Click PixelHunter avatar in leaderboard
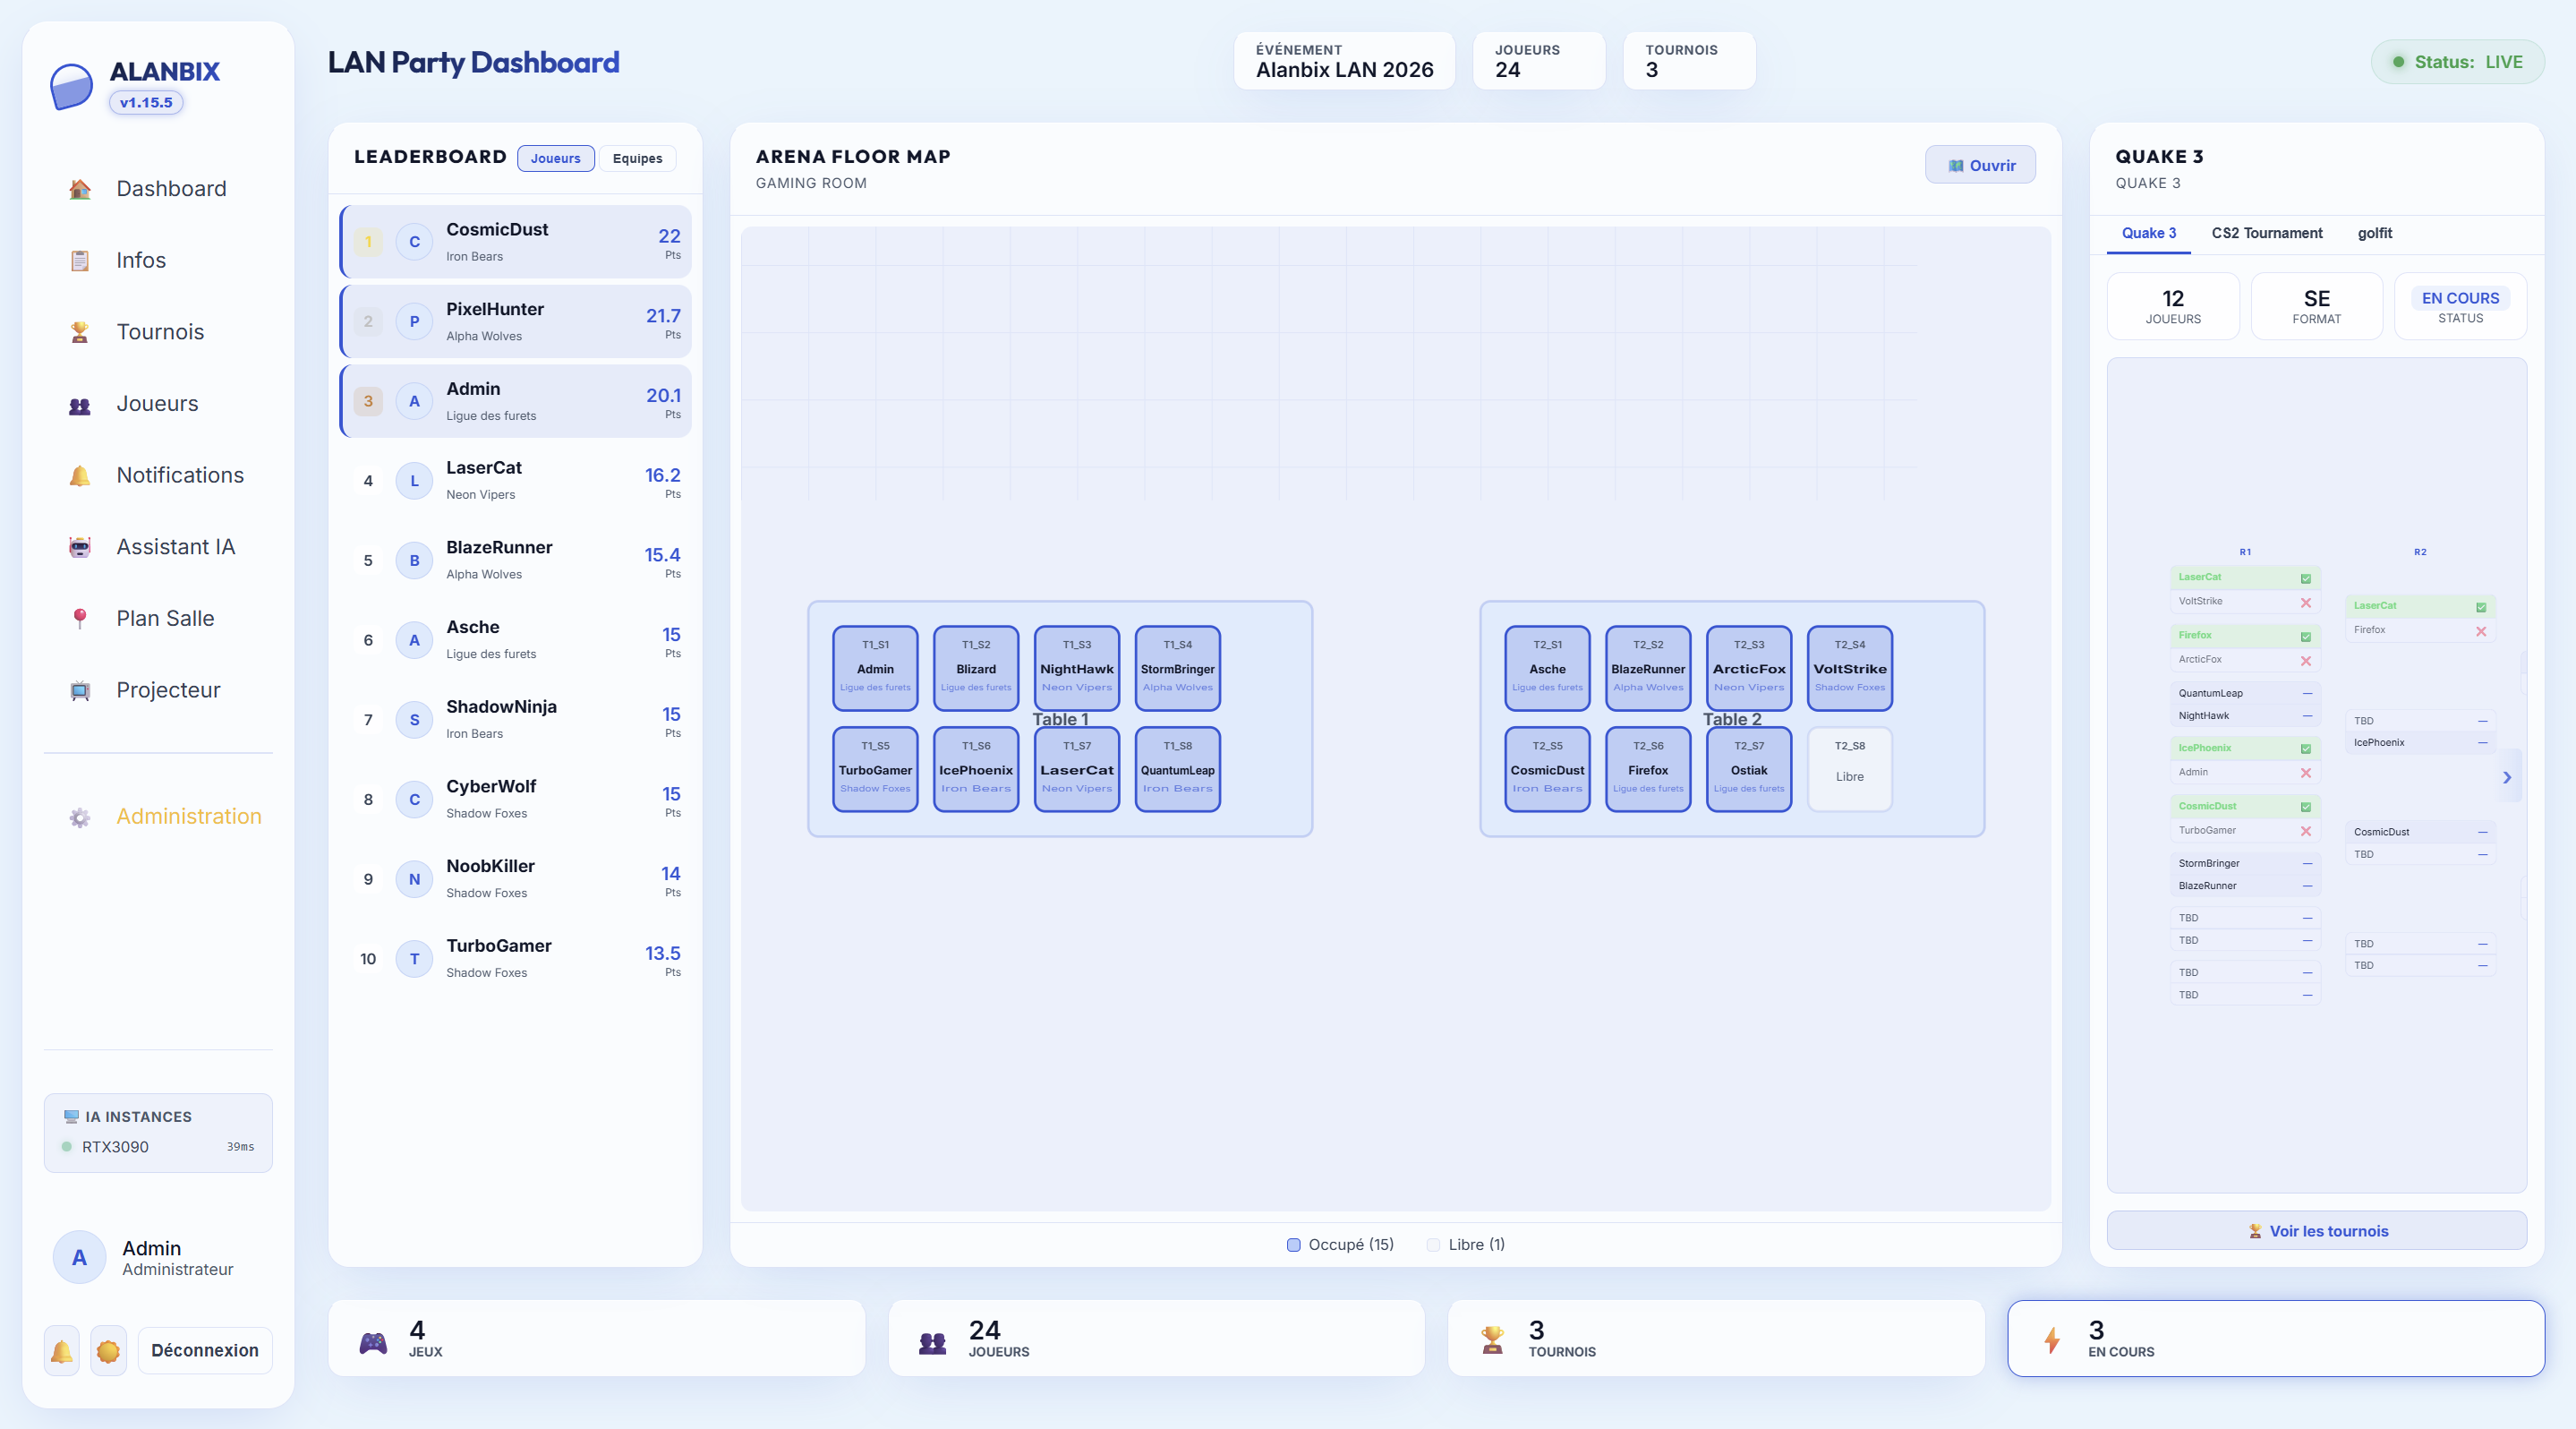This screenshot has width=2576, height=1429. (x=414, y=322)
